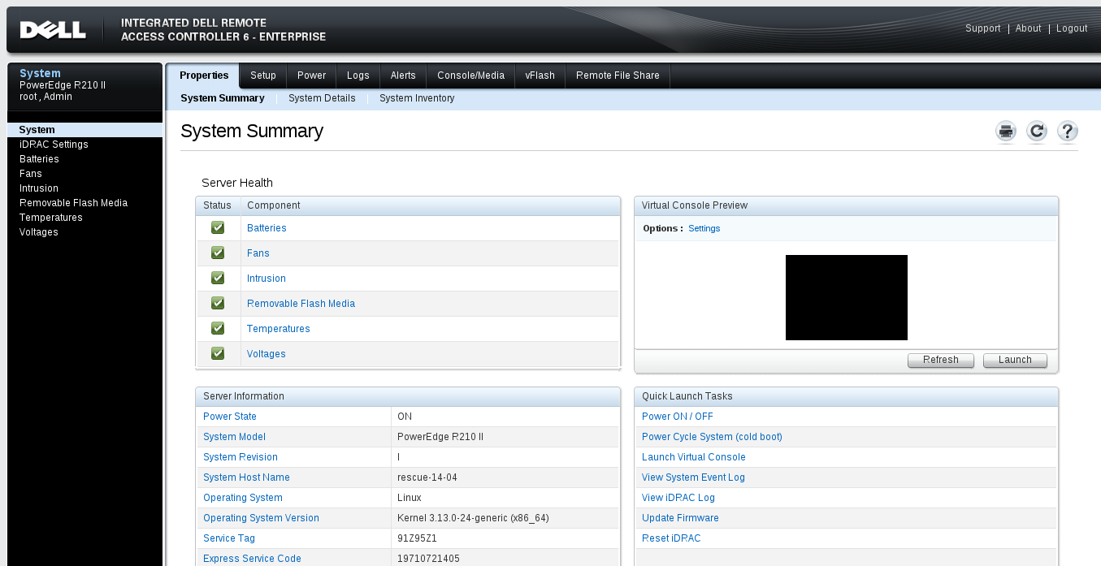Image resolution: width=1101 pixels, height=566 pixels.
Task: Select Temperatures in the left navigation
Action: pos(51,218)
